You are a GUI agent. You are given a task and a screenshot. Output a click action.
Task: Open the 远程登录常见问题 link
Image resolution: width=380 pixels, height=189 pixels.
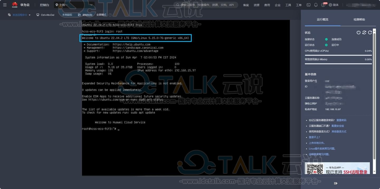[319, 154]
